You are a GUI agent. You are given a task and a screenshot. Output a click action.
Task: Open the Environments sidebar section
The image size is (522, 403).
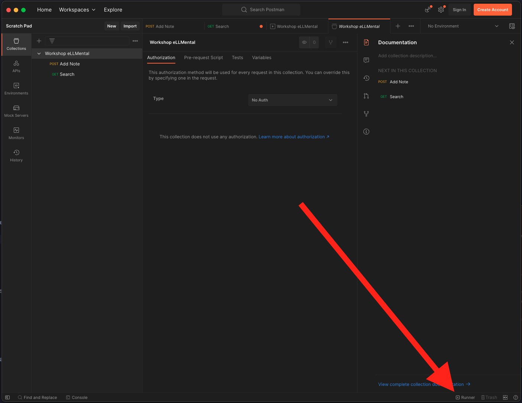point(16,89)
